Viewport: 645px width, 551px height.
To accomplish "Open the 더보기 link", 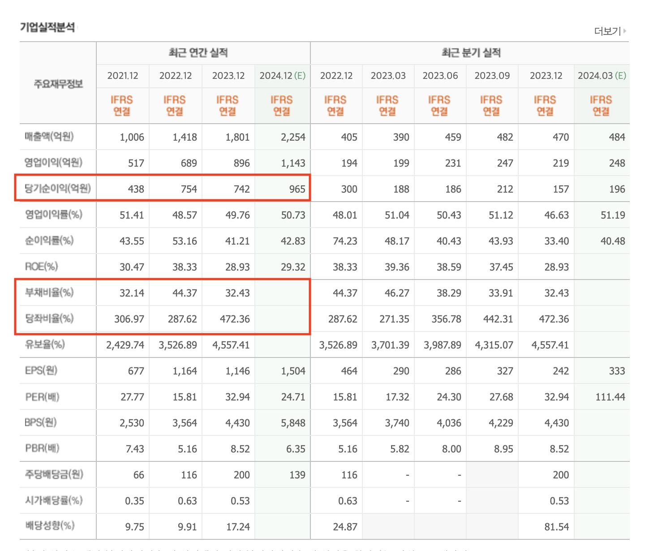I will [607, 31].
